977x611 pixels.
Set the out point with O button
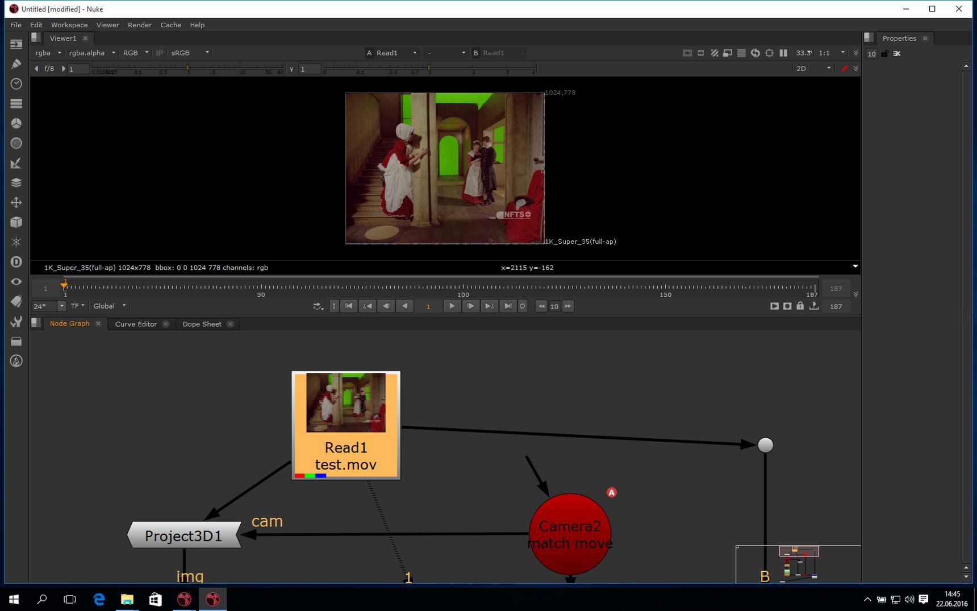point(523,306)
